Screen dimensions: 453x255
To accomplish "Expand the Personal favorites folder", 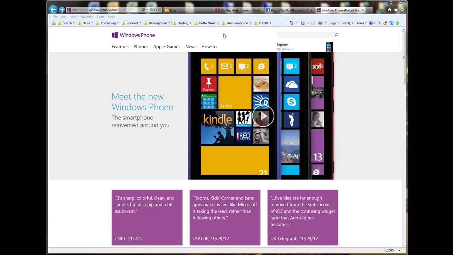I will 131,23.
